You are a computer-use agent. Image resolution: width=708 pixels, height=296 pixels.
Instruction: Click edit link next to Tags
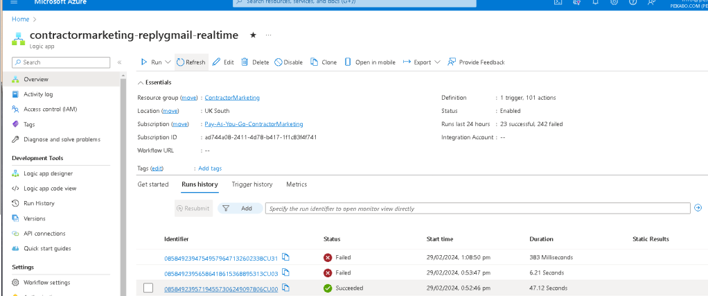pos(157,168)
